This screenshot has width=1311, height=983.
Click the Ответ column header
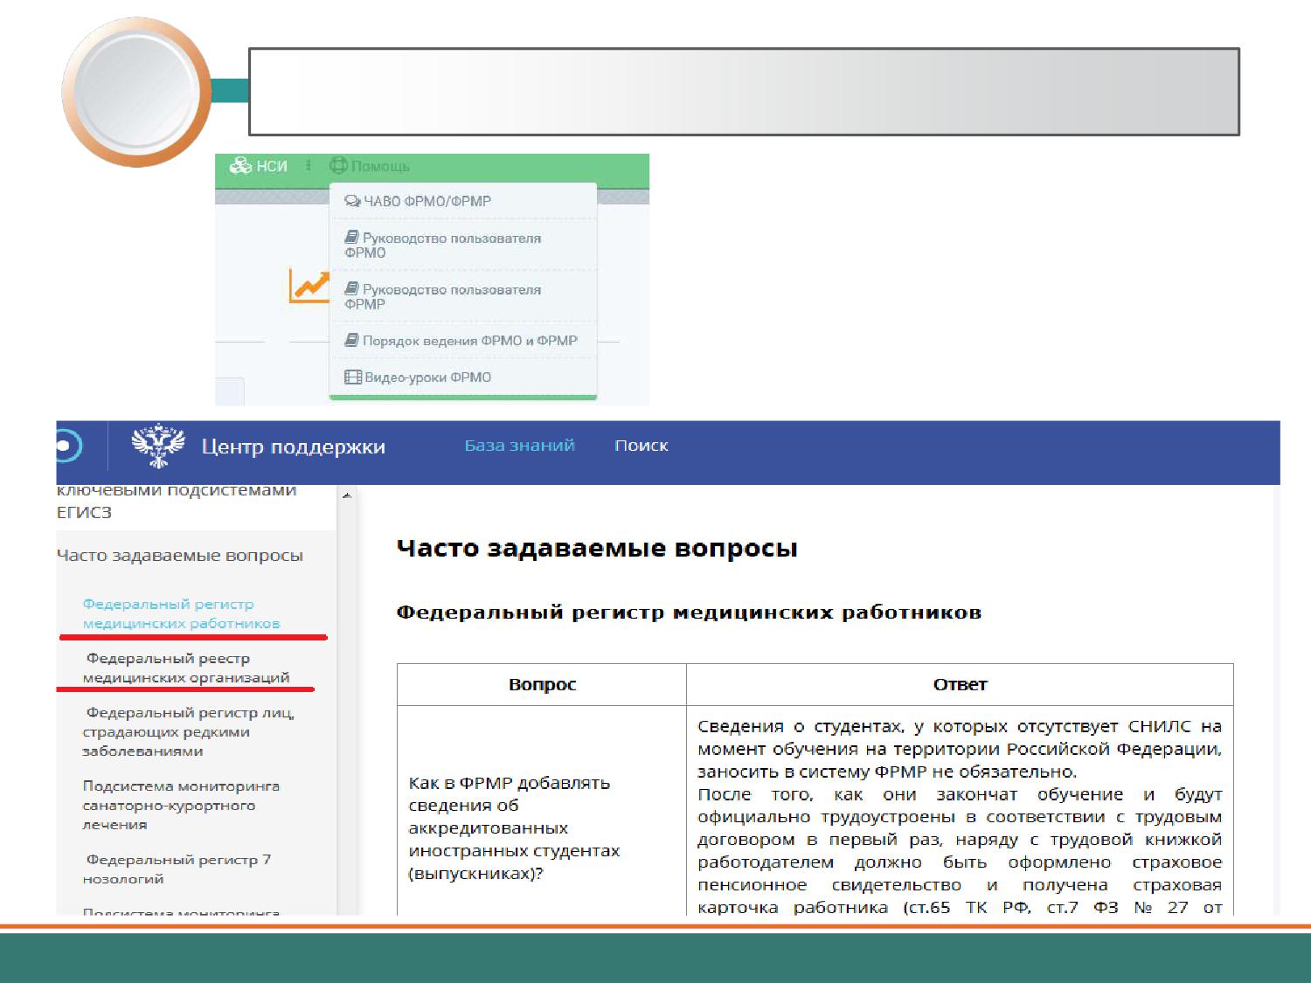[960, 684]
